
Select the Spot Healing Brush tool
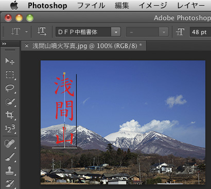(10, 144)
